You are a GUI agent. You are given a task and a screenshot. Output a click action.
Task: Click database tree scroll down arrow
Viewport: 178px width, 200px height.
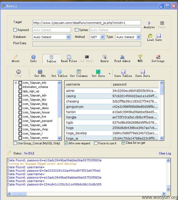point(59,138)
